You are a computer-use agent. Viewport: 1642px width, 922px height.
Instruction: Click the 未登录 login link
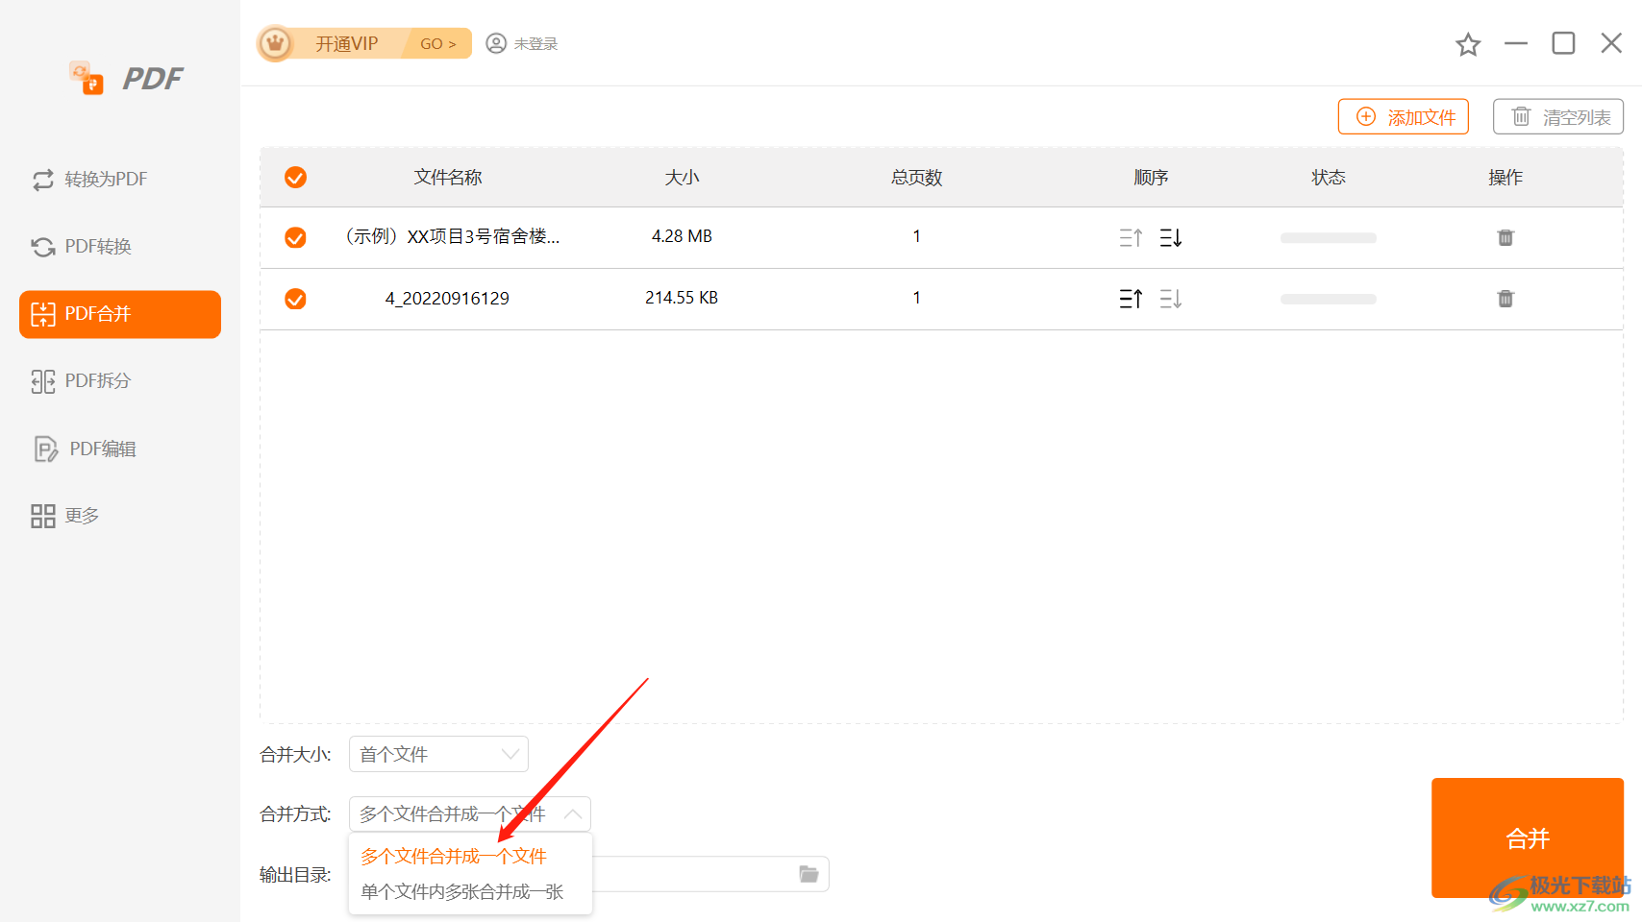point(535,44)
